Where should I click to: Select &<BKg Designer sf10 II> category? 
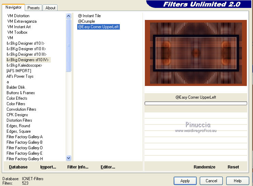(x=26, y=49)
